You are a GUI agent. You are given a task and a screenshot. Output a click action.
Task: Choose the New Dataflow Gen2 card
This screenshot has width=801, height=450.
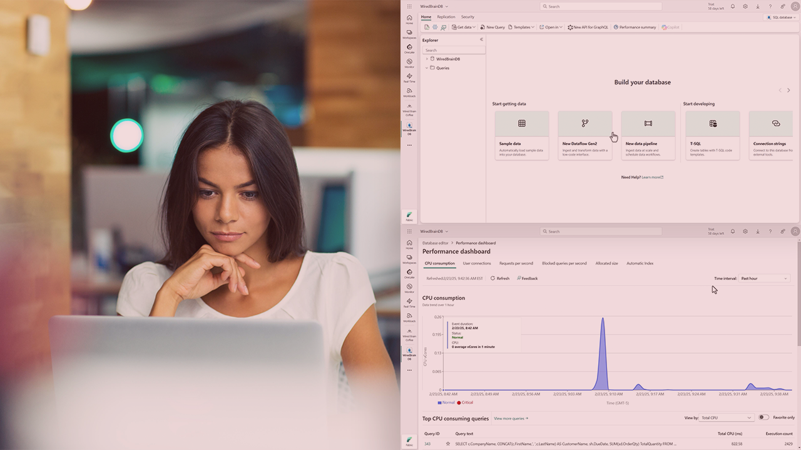[584, 135]
